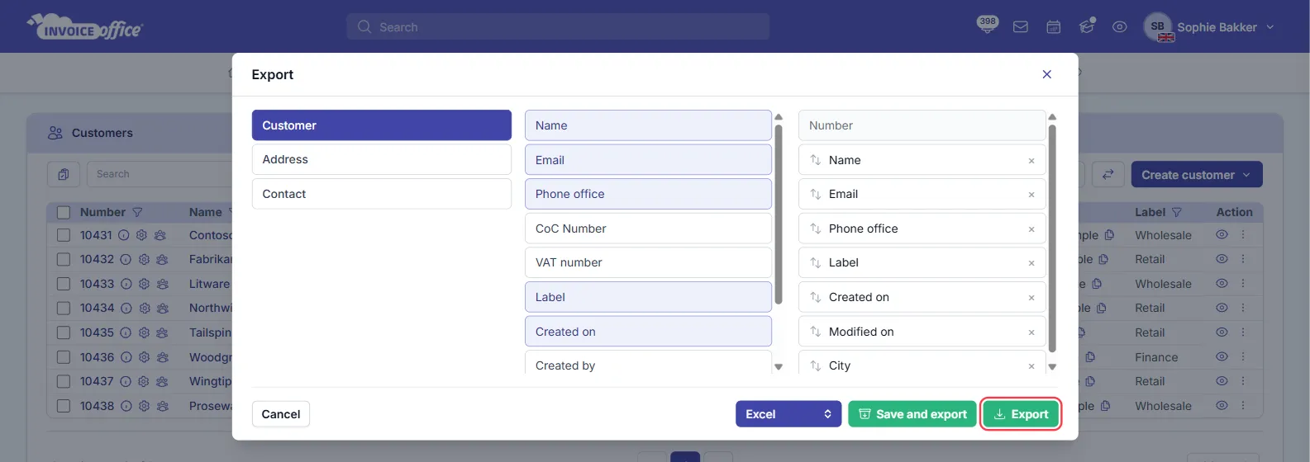The width and height of the screenshot is (1310, 462).
Task: Check the box for customer 10438
Action: [64, 406]
